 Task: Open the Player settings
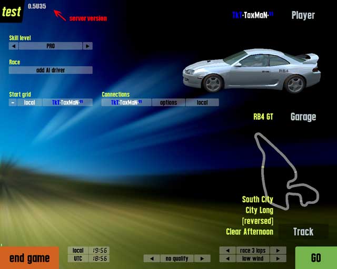click(303, 15)
